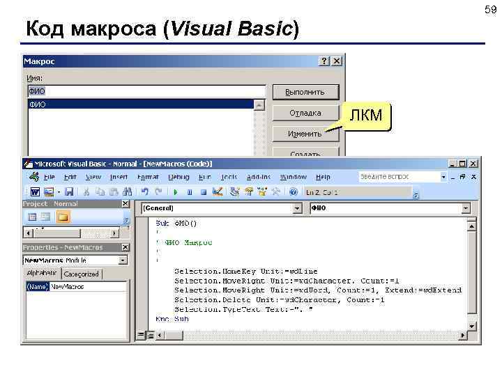This screenshot has width=502, height=376.
Task: Switch to the Alphabetic properties tab
Action: tap(42, 274)
